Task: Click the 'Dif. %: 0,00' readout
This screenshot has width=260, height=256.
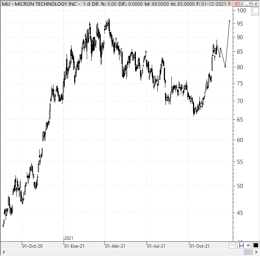Action: (104, 4)
